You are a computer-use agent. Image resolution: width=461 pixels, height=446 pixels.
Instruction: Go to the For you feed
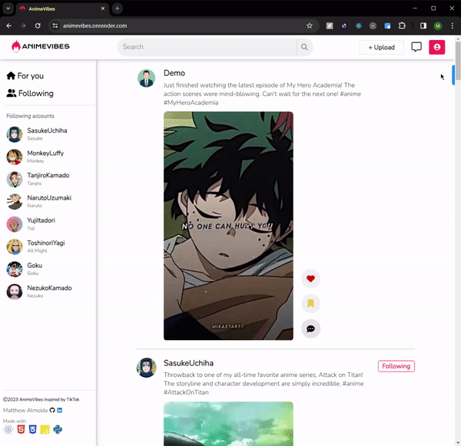pyautogui.click(x=25, y=76)
